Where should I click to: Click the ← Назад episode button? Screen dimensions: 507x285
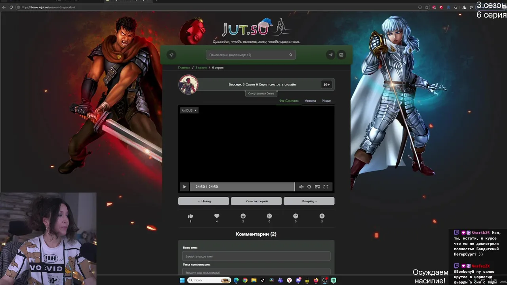tap(204, 201)
